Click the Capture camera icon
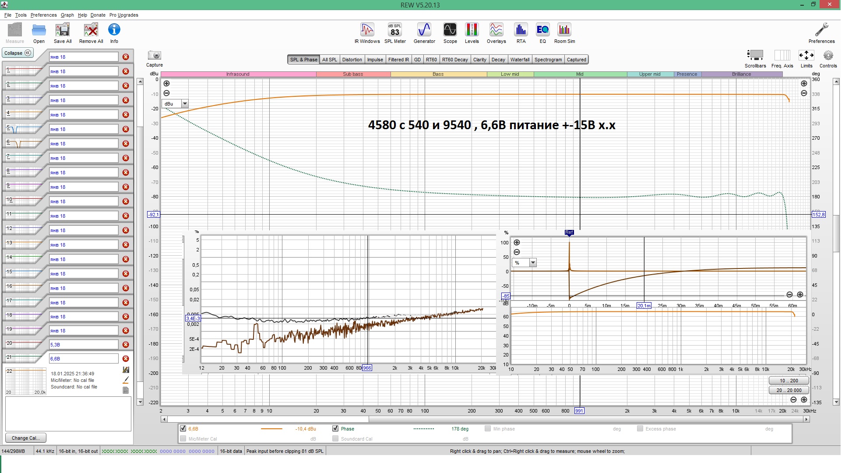The height and width of the screenshot is (473, 845). pyautogui.click(x=154, y=56)
